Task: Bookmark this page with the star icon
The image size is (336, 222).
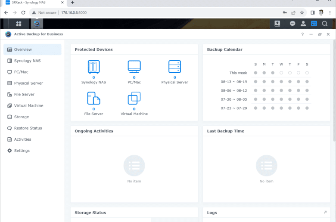Action: click(x=302, y=12)
